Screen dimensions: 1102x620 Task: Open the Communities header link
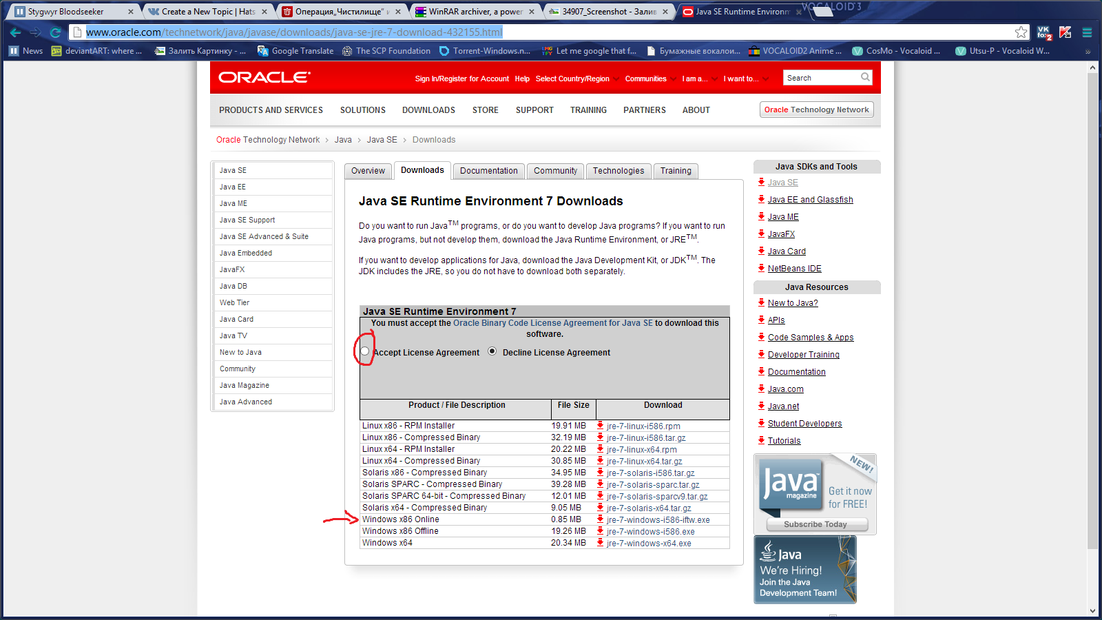pos(645,79)
